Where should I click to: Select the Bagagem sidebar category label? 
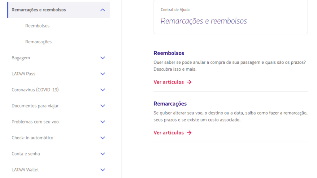tap(21, 58)
